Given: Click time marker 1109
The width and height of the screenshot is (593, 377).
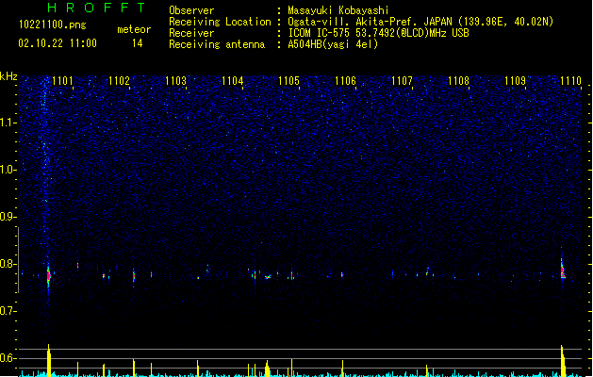Looking at the screenshot, I should (x=515, y=81).
